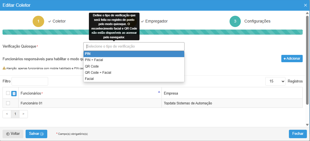Click the orange warning Atenção icon
This screenshot has height=141, width=310.
click(4, 68)
